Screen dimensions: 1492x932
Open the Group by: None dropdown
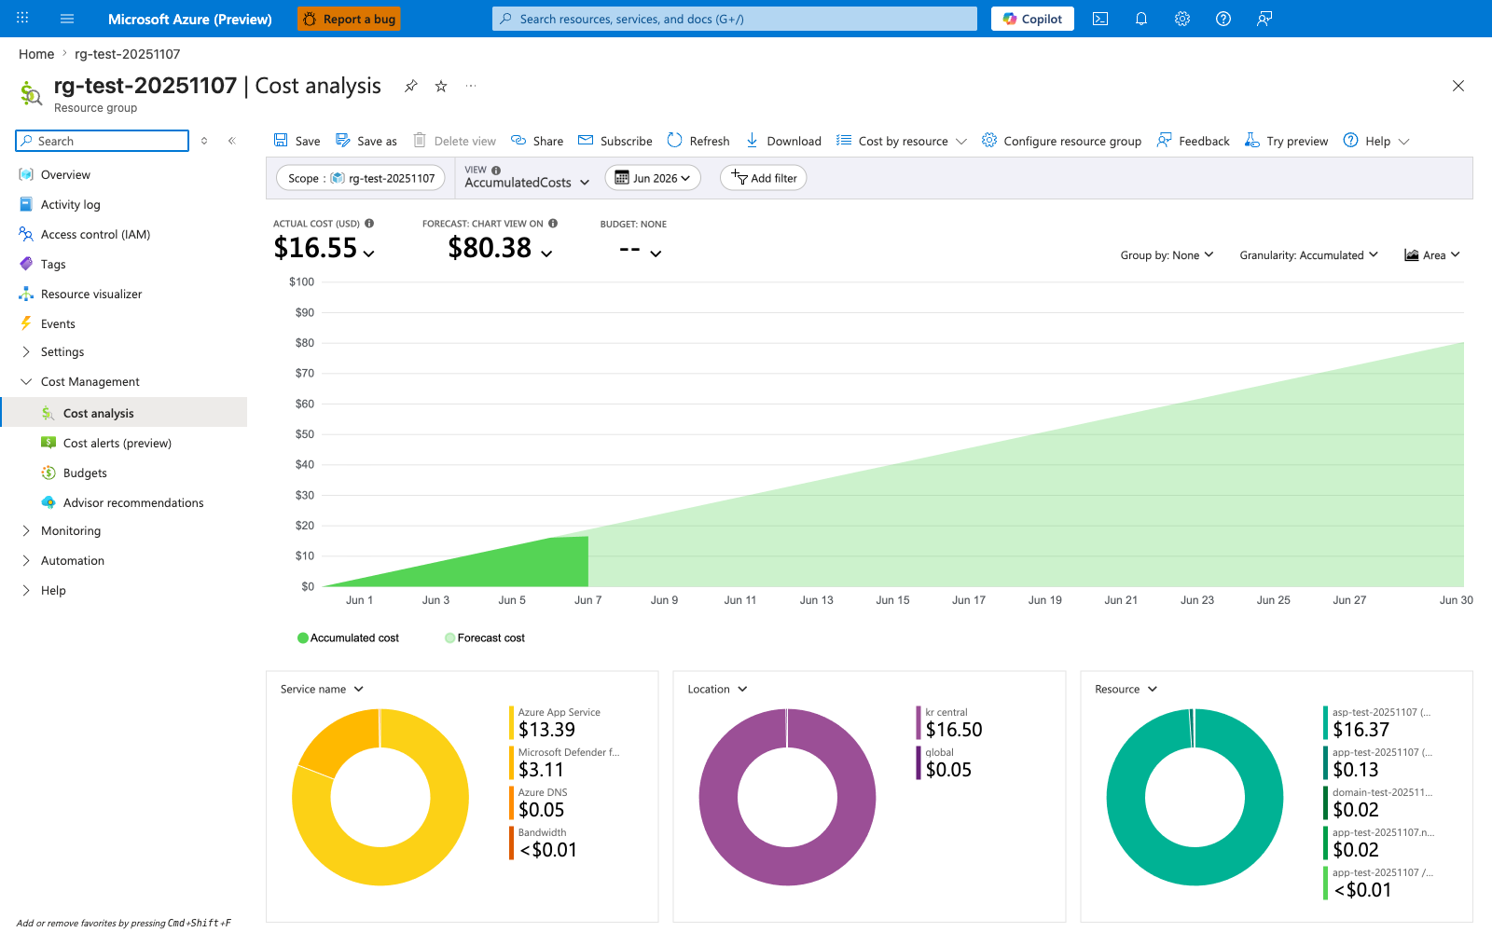1167,255
